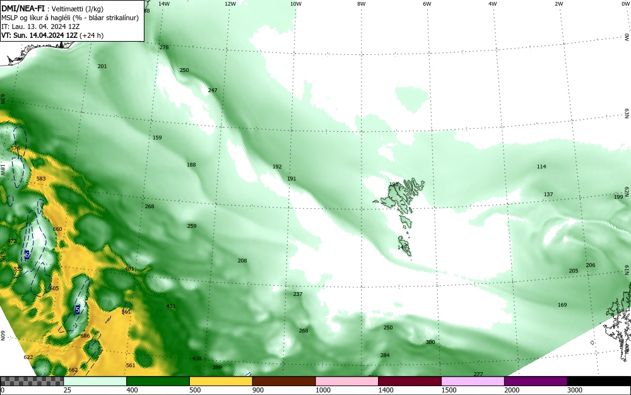631x395 pixels.
Task: Click the '2W' longitude label
Action: [558, 4]
